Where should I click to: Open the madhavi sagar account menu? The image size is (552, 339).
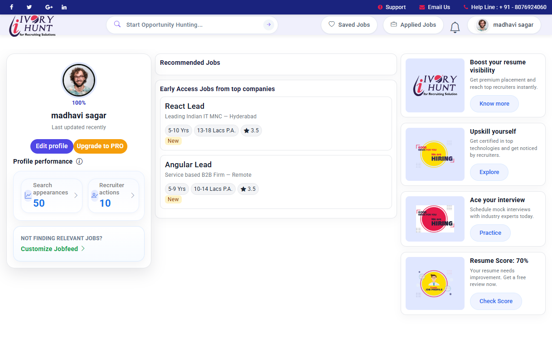click(x=504, y=25)
